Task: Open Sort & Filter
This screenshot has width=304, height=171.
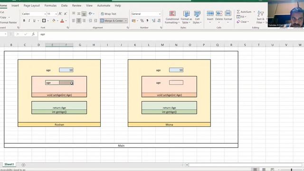Action: [261, 17]
